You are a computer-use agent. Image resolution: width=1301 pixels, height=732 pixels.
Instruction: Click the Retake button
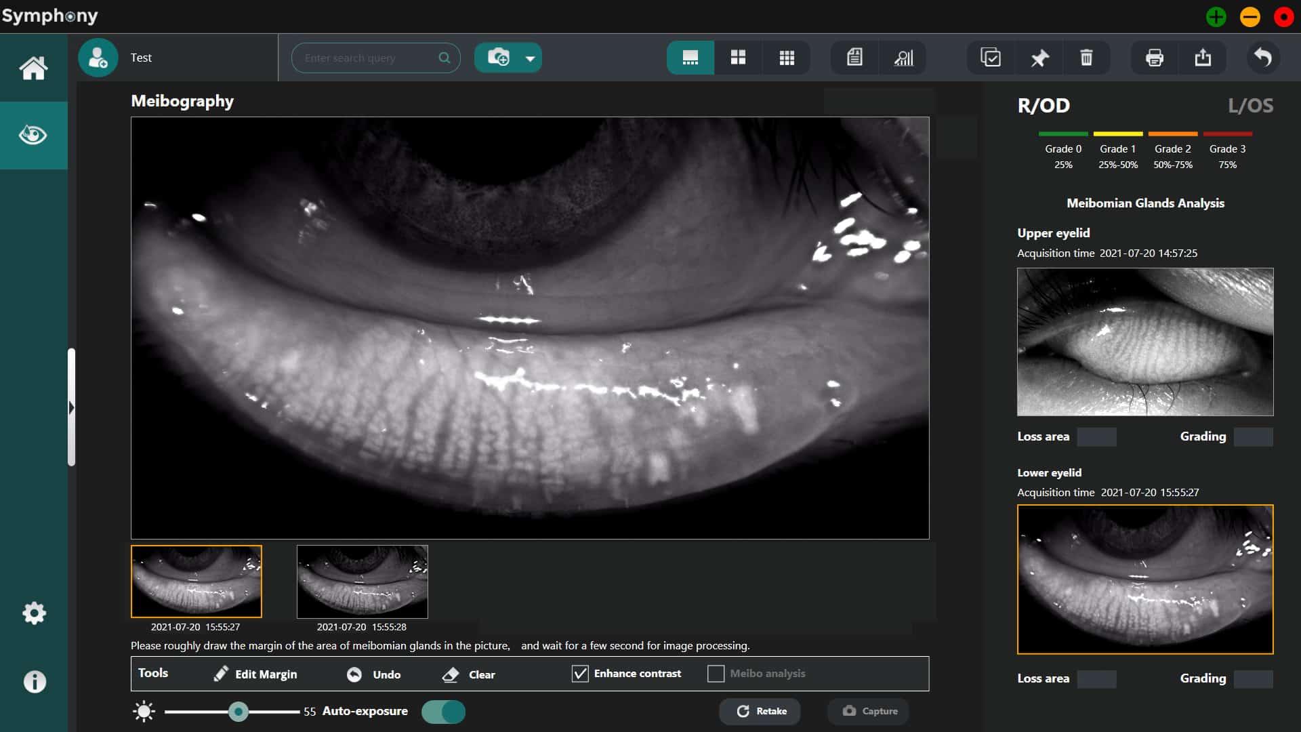click(762, 711)
